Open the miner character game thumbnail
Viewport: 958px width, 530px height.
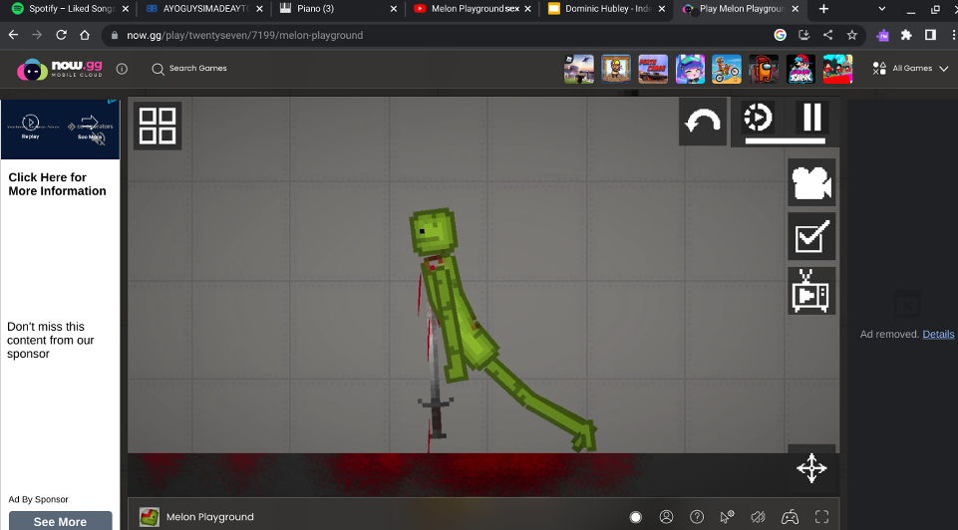(x=616, y=69)
